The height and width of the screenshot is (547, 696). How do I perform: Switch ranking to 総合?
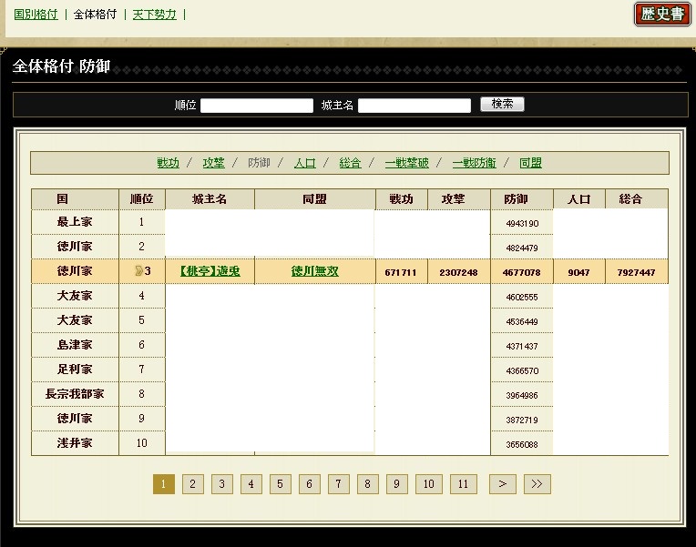click(x=350, y=163)
